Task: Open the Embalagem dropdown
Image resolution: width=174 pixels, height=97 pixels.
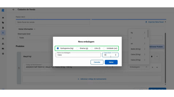Action: coord(139,67)
